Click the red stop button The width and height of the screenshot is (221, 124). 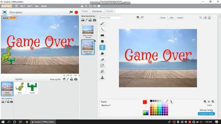coord(76,12)
